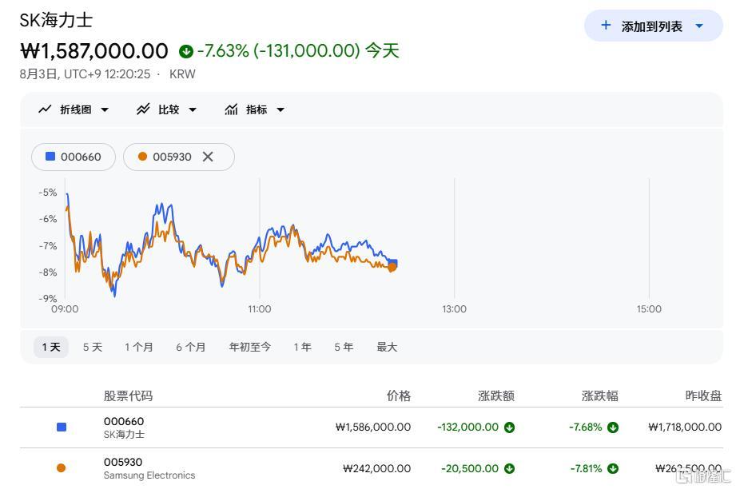Click the -7.63% (-131,000.00) 今天 change text
The height and width of the screenshot is (489, 736).
[x=298, y=50]
